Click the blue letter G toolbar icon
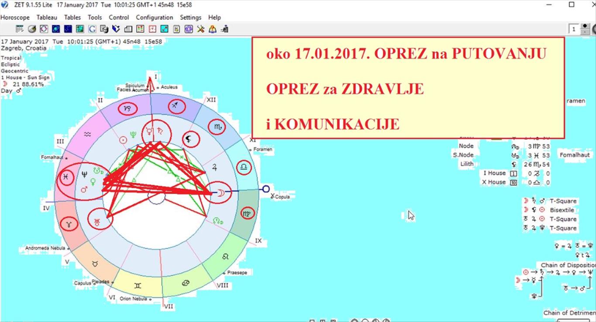 (x=92, y=29)
